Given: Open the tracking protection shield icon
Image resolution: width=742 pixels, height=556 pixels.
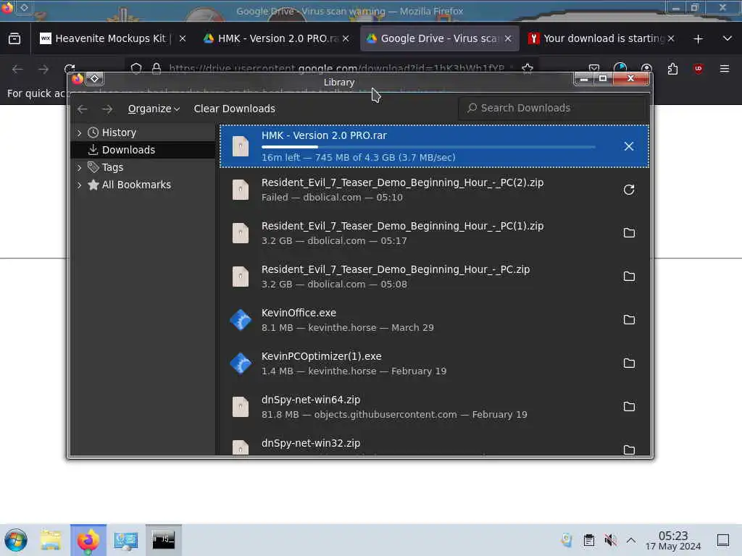Looking at the screenshot, I should click(136, 69).
